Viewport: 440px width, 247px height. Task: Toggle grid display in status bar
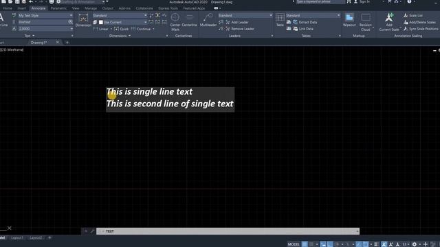pos(305,244)
